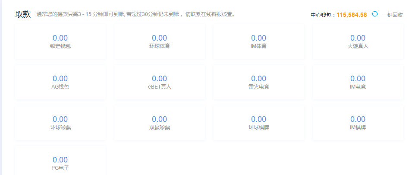This screenshot has height=175, width=412.
Task: Select the 环球棋牌 wallet card
Action: coord(259,123)
